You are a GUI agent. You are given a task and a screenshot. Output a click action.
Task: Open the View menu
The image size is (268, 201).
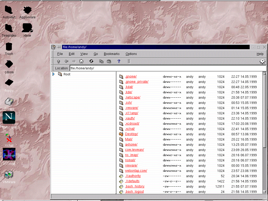(x=84, y=54)
